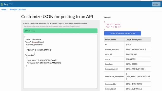This screenshot has height=91, width=162.
Task: Click the "token": "abcde1234" line
Action: (34, 39)
